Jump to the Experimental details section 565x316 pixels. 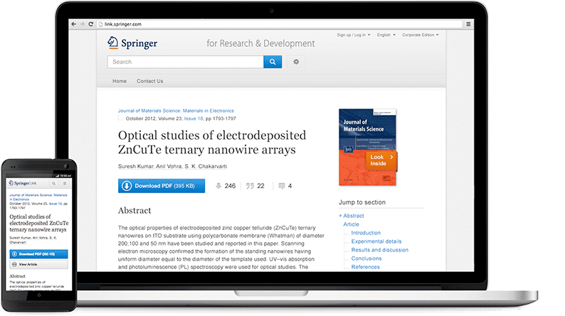point(376,241)
